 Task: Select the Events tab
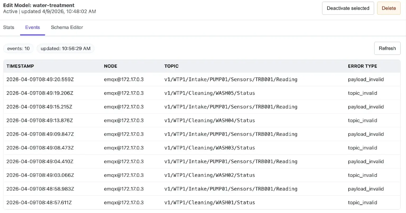point(33,27)
